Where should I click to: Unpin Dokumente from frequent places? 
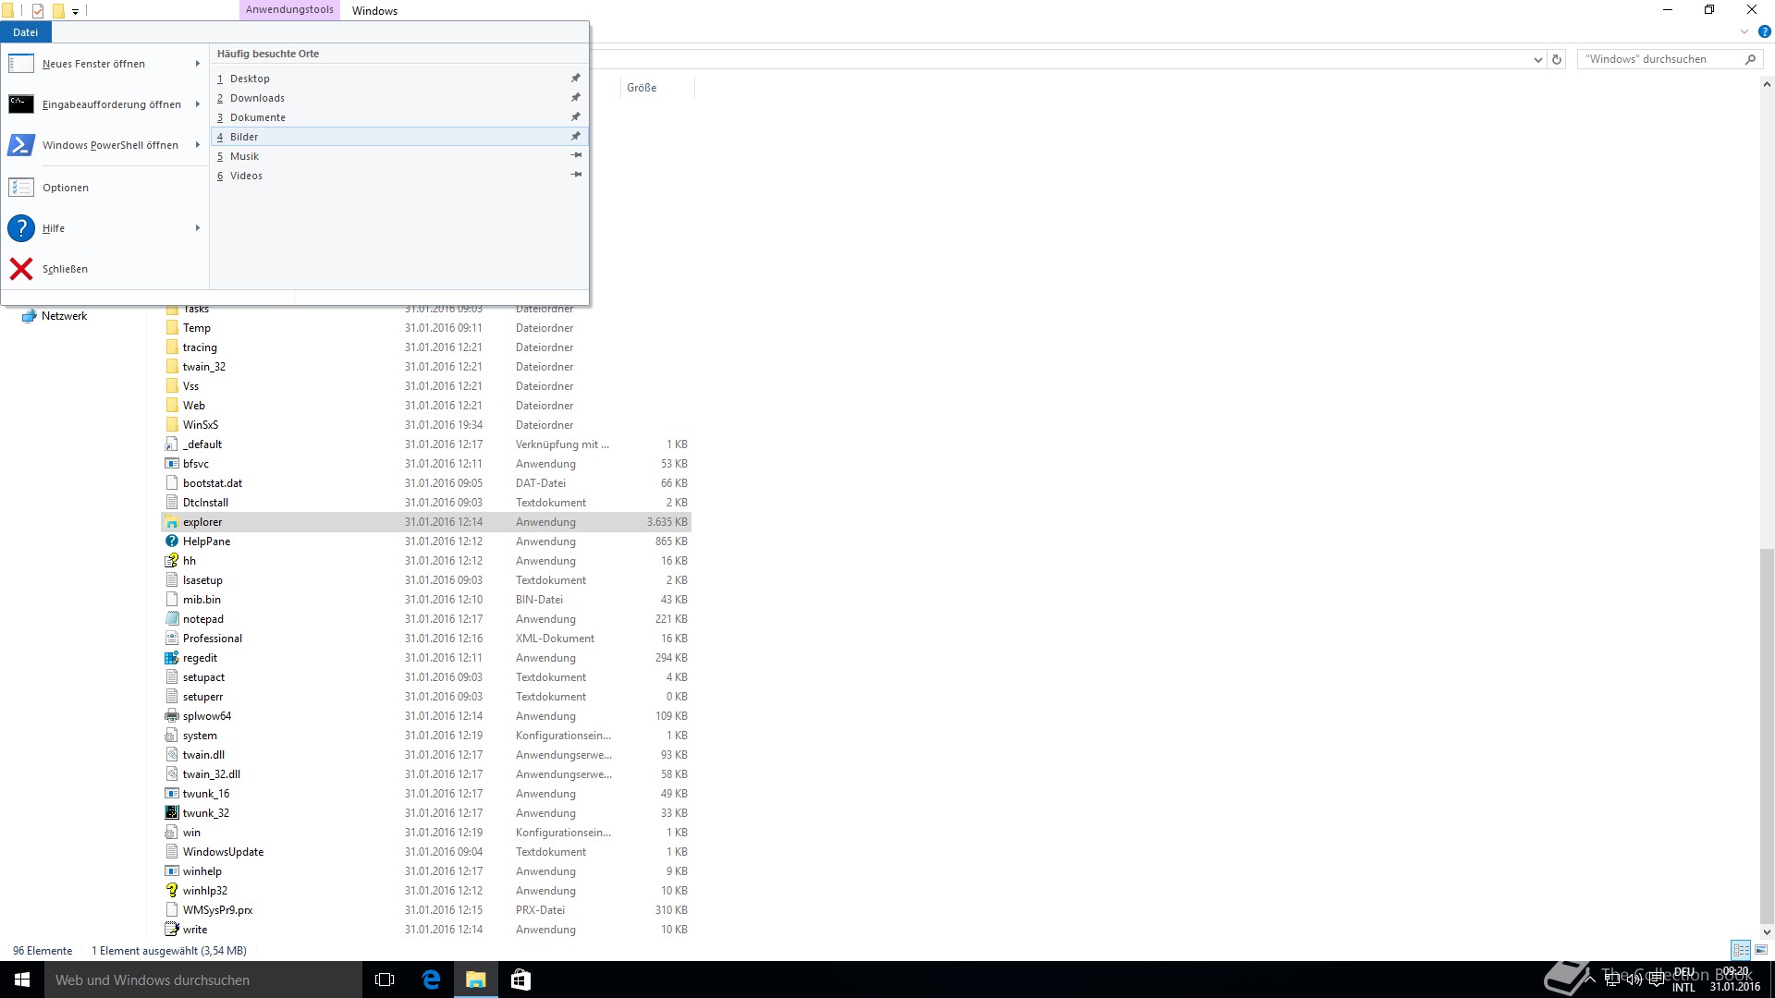tap(575, 117)
